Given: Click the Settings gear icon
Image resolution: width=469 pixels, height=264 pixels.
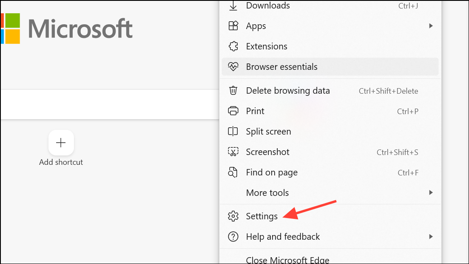Looking at the screenshot, I should 233,216.
